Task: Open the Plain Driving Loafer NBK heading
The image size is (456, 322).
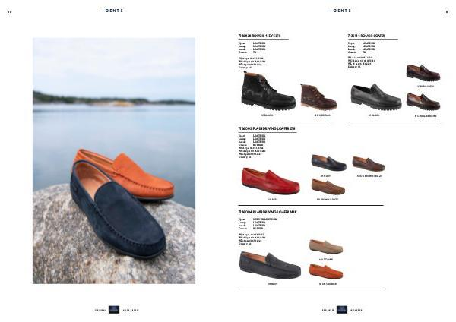Action: (268, 212)
